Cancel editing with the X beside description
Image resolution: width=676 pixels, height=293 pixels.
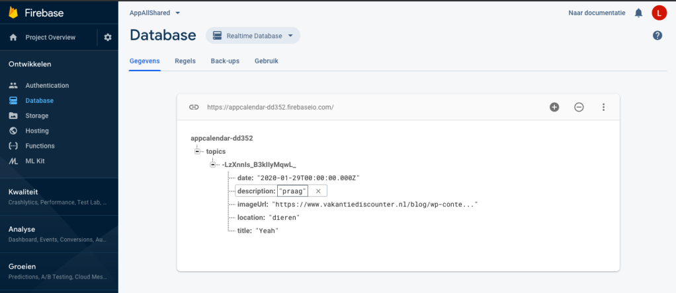pyautogui.click(x=318, y=191)
